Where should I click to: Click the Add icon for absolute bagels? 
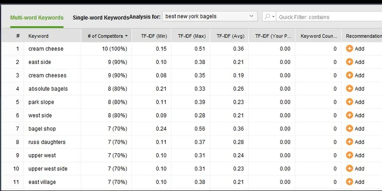click(350, 89)
